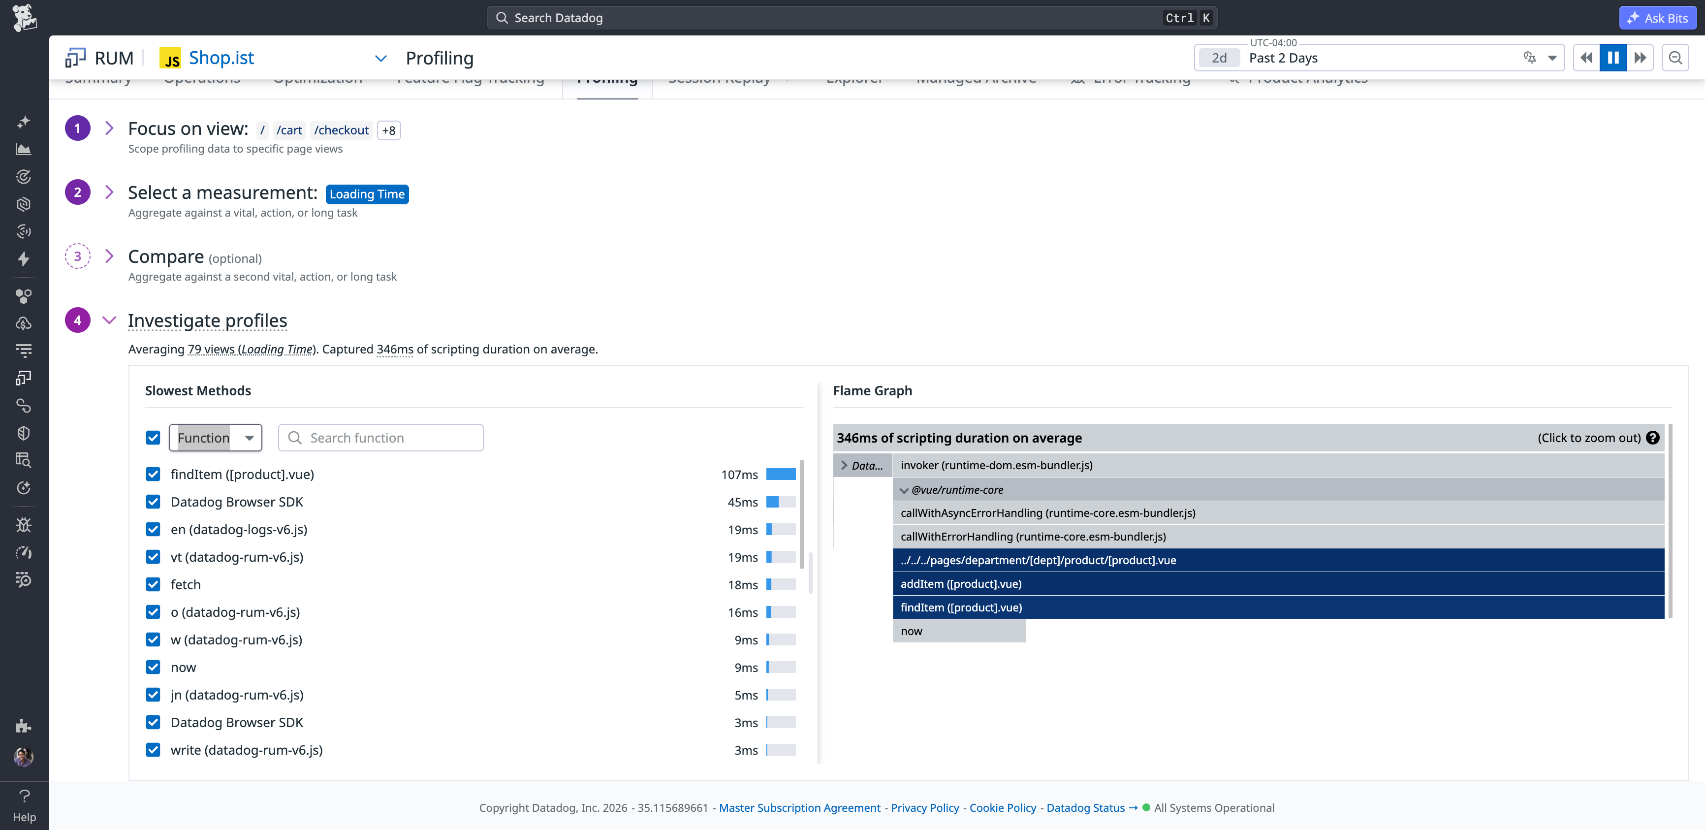Click the bug icon in sidebar
This screenshot has height=830, width=1705.
pos(24,525)
